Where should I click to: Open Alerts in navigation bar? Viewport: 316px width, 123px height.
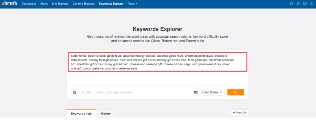pyautogui.click(x=44, y=4)
